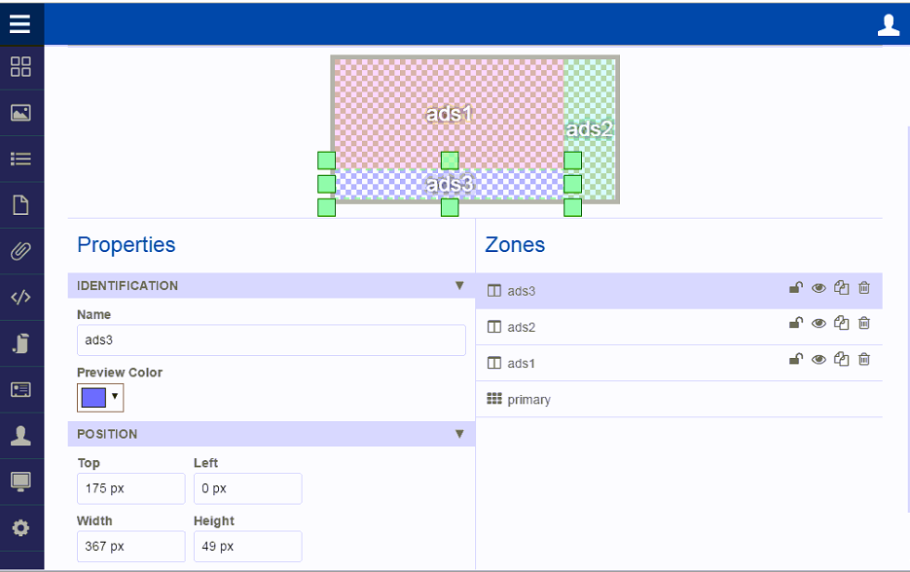Click the paperclip attachments icon
This screenshot has width=910, height=572.
click(x=20, y=250)
